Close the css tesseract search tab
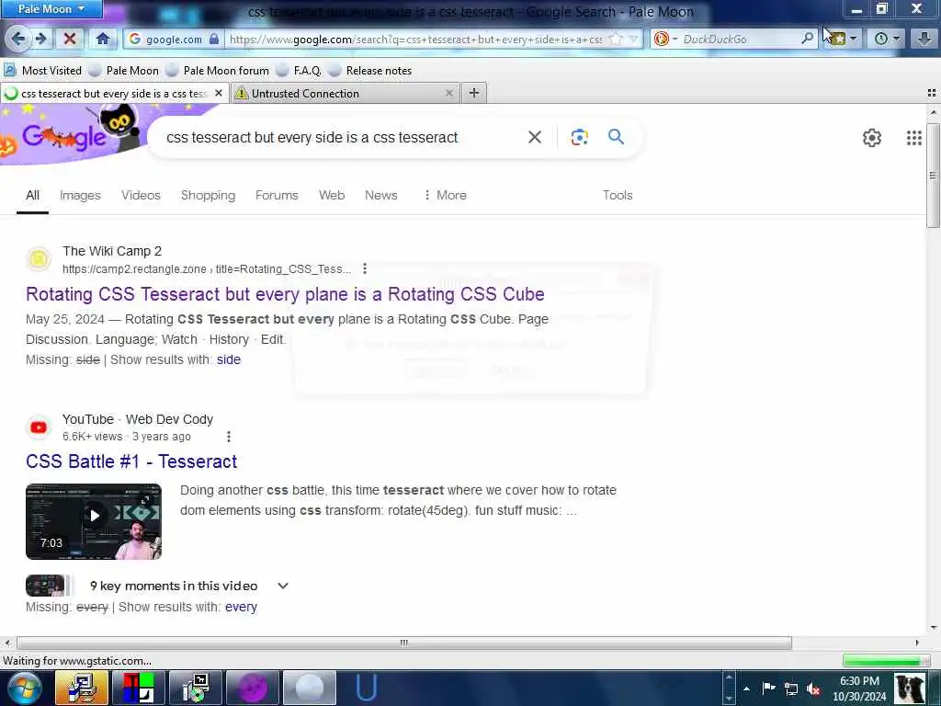Viewport: 941px width, 706px height. click(x=219, y=93)
